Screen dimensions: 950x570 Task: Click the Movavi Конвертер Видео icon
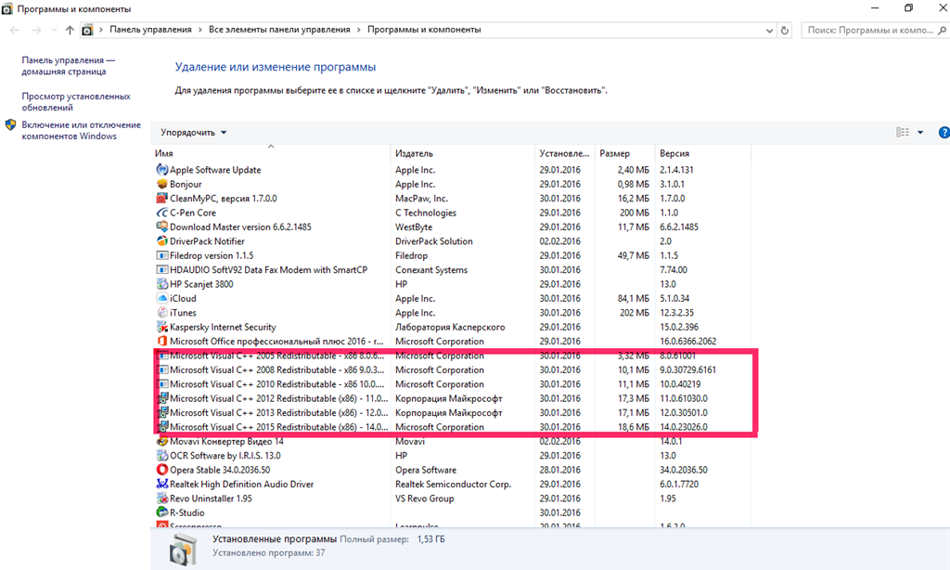pyautogui.click(x=161, y=442)
